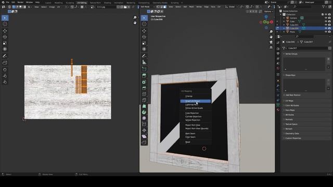Select the Cube.006 row in outliner
The image size is (333, 187).
[x=303, y=28]
